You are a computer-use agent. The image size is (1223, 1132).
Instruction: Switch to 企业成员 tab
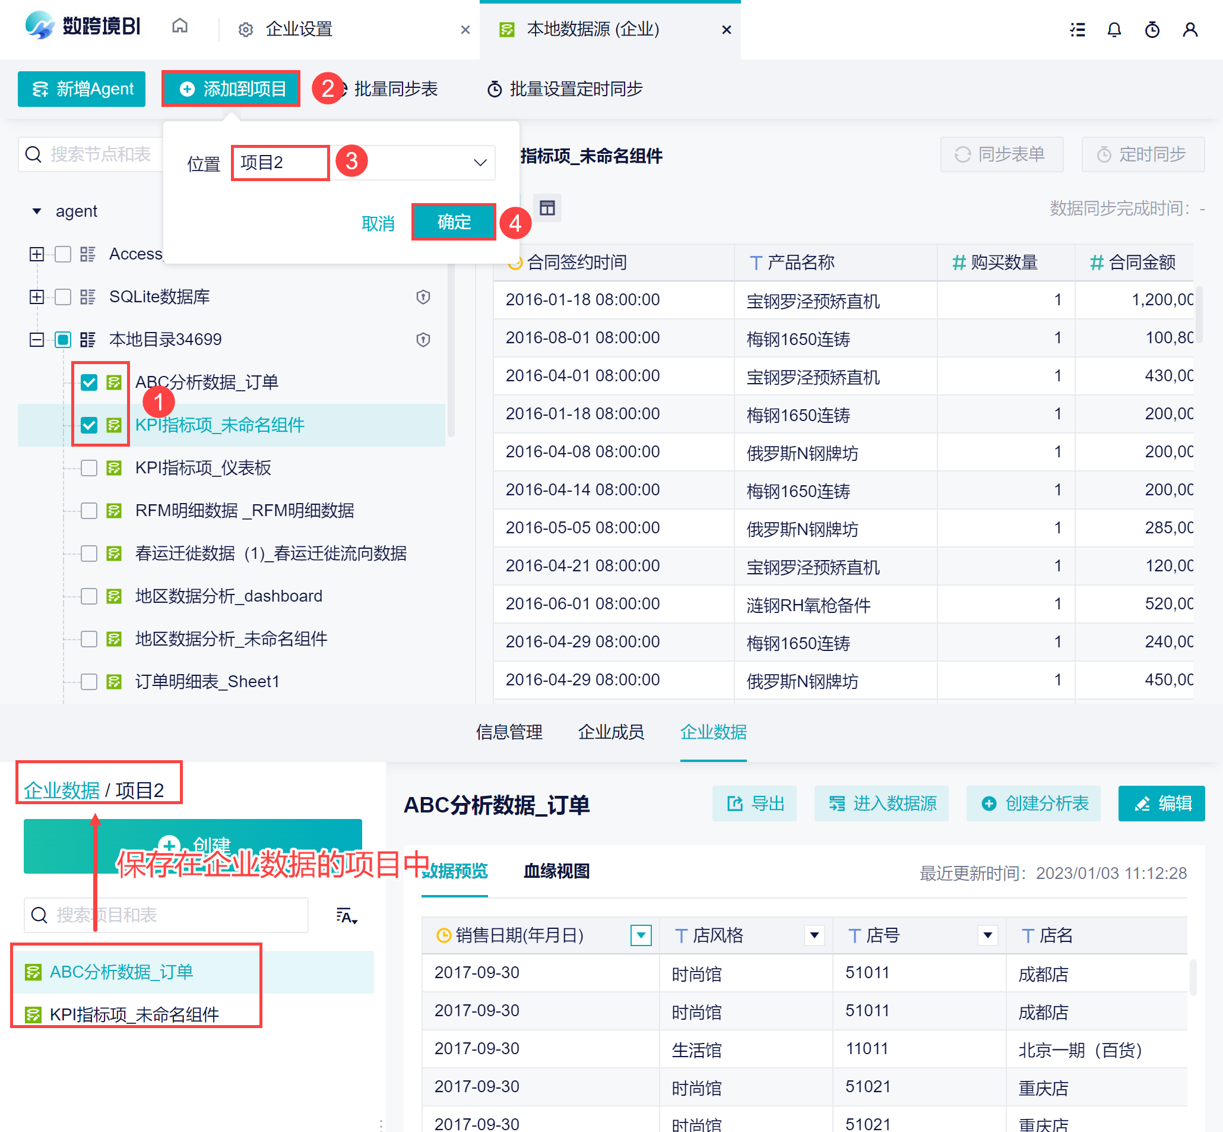tap(610, 732)
